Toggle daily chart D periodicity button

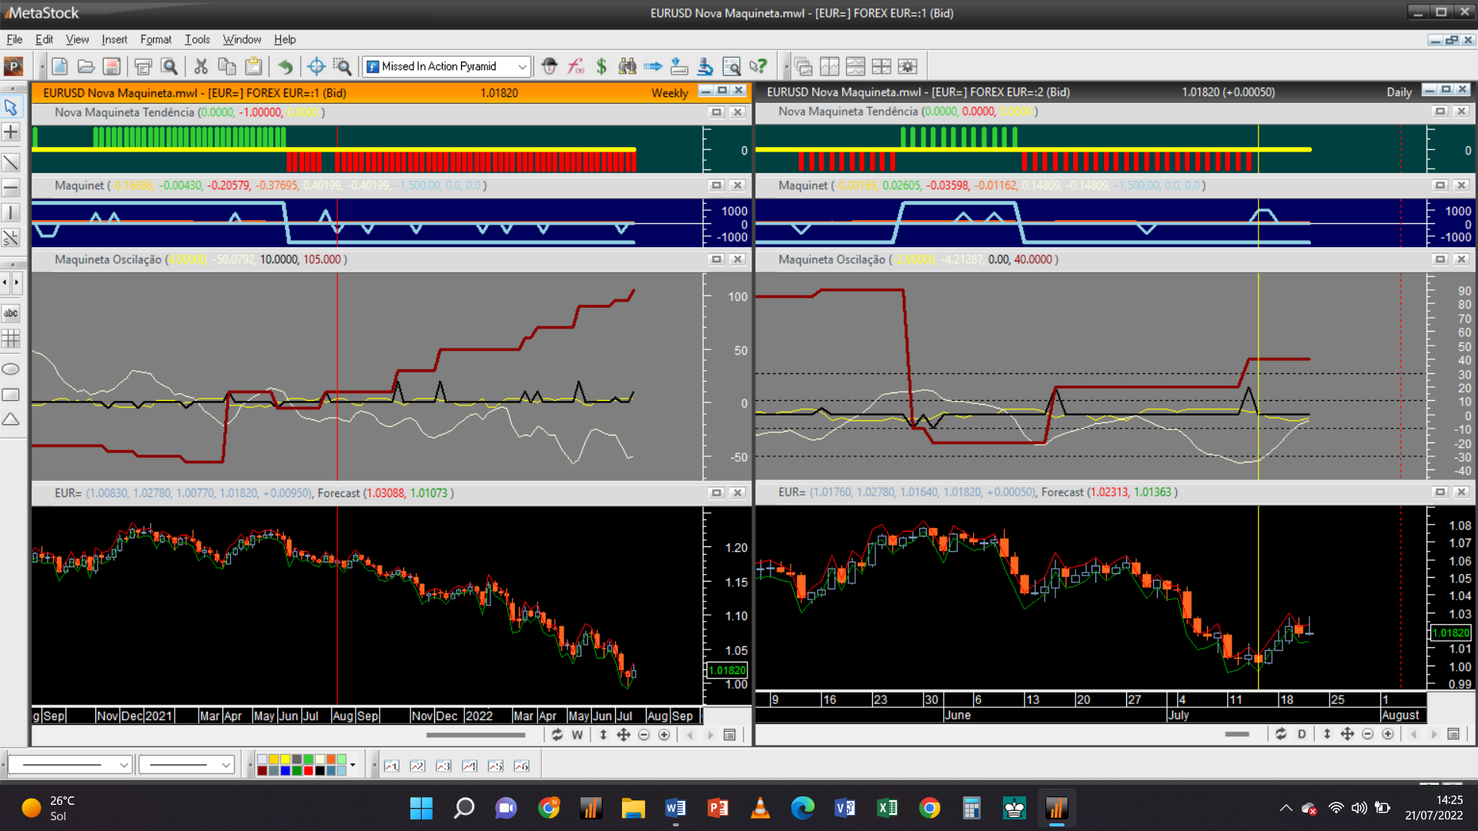pyautogui.click(x=1302, y=734)
